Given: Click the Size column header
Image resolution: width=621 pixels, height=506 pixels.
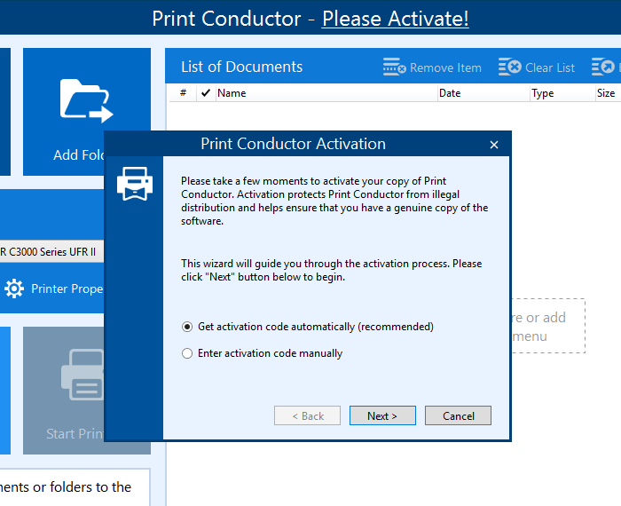Looking at the screenshot, I should (x=605, y=93).
